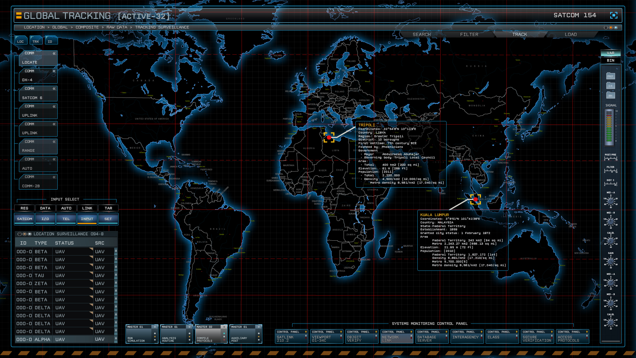Click the VAR button
The image size is (636, 358).
point(610,53)
